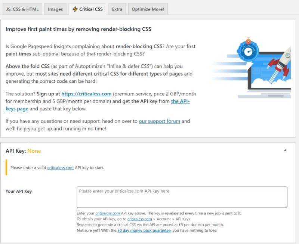299x244 pixels.
Task: Visit the 'our support forum' link
Action: [160, 121]
